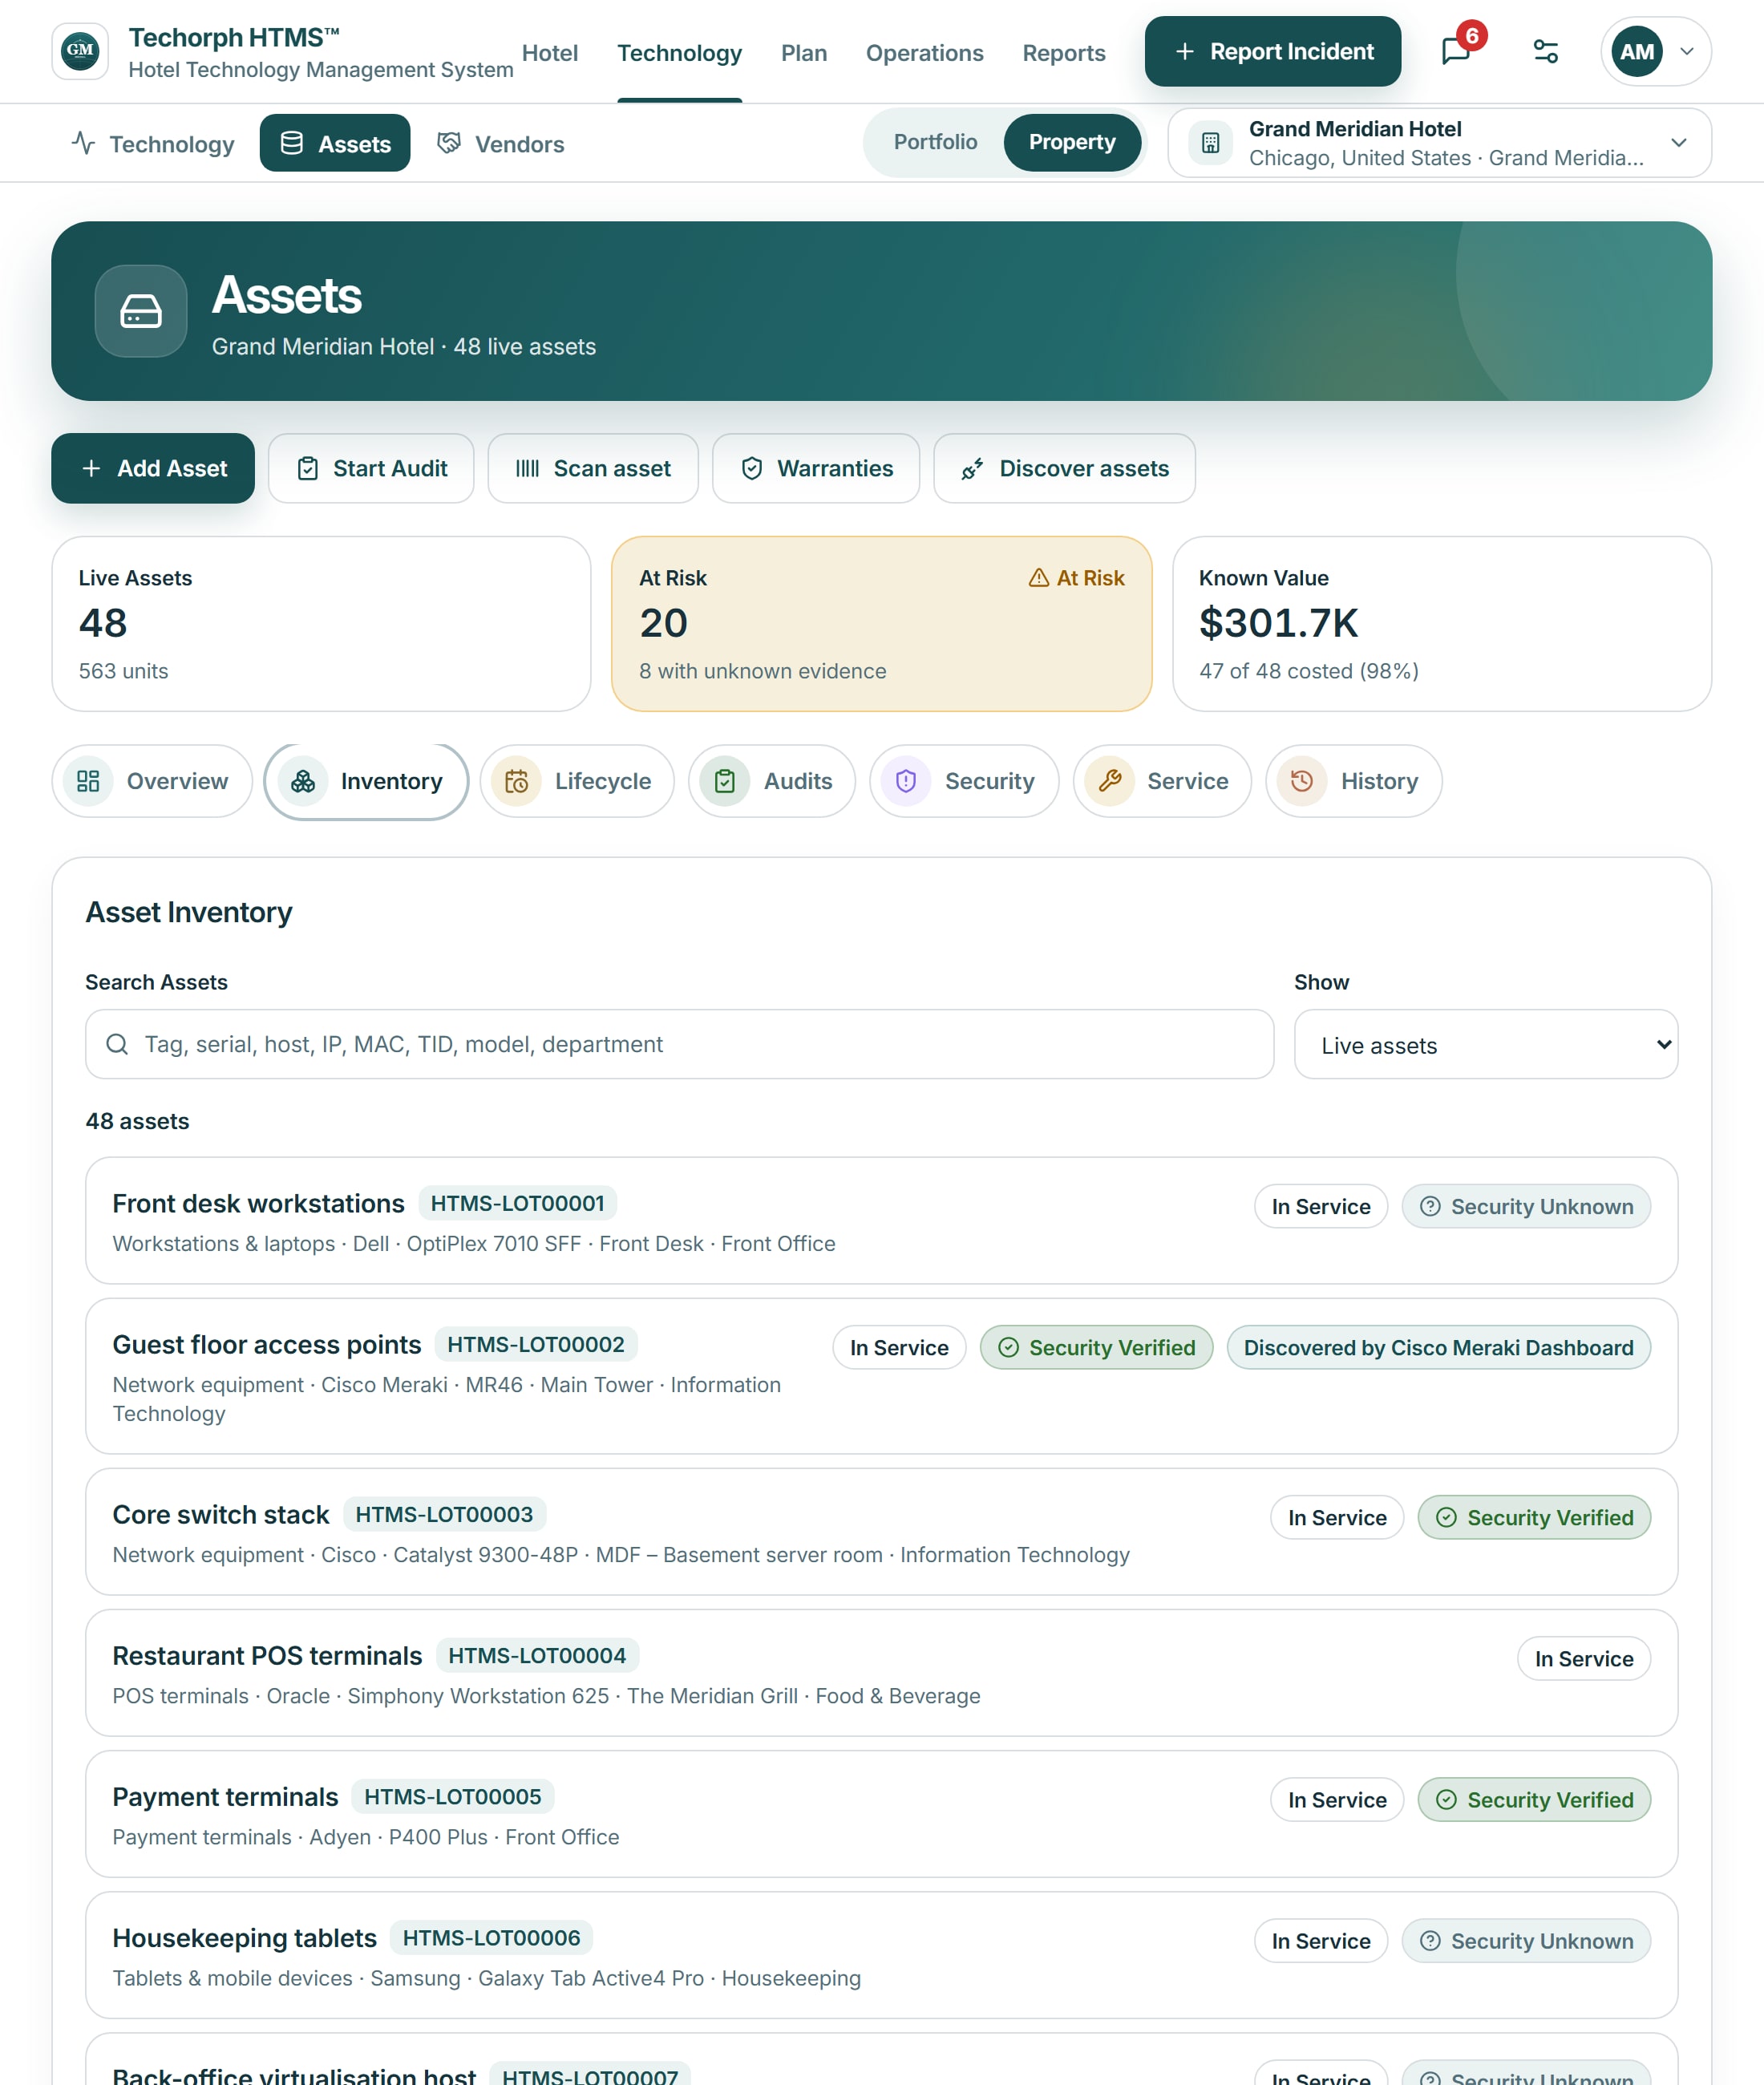This screenshot has height=2085, width=1764.
Task: Open the Warranties button
Action: 816,468
